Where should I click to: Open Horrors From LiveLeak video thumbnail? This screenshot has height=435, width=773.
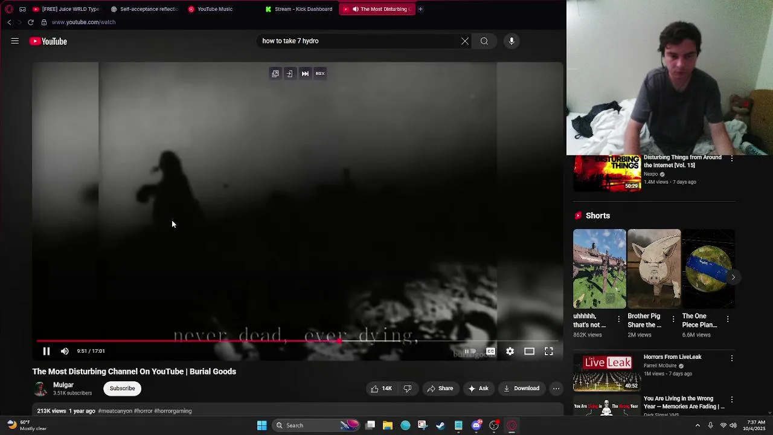pyautogui.click(x=607, y=373)
